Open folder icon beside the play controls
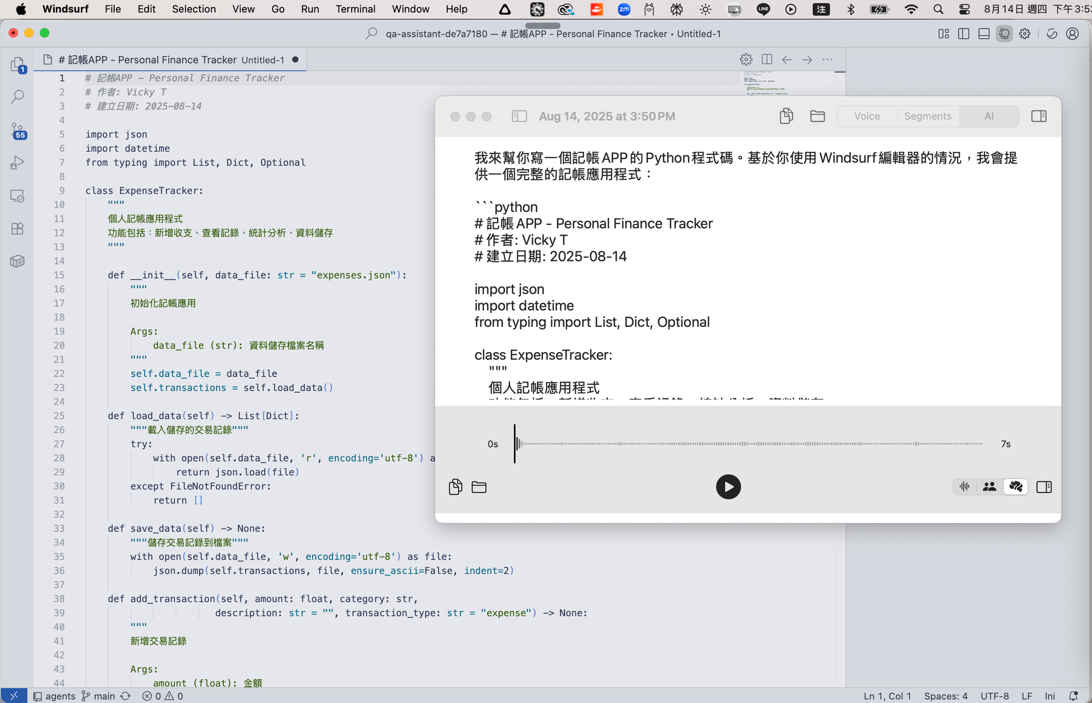 [479, 487]
